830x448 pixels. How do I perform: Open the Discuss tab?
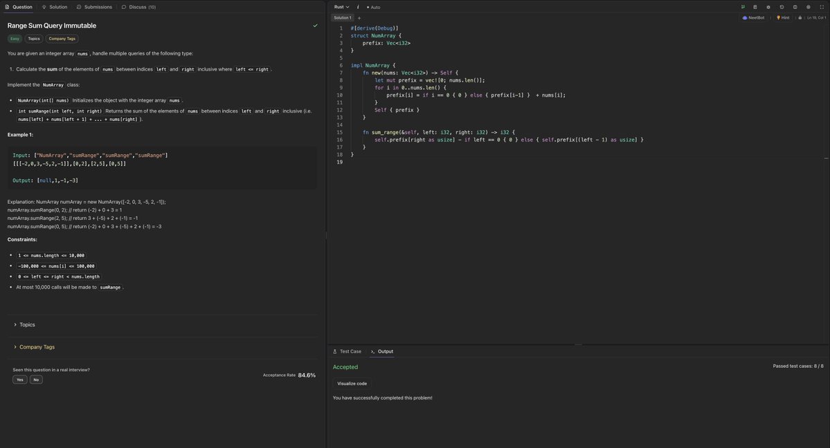click(138, 7)
